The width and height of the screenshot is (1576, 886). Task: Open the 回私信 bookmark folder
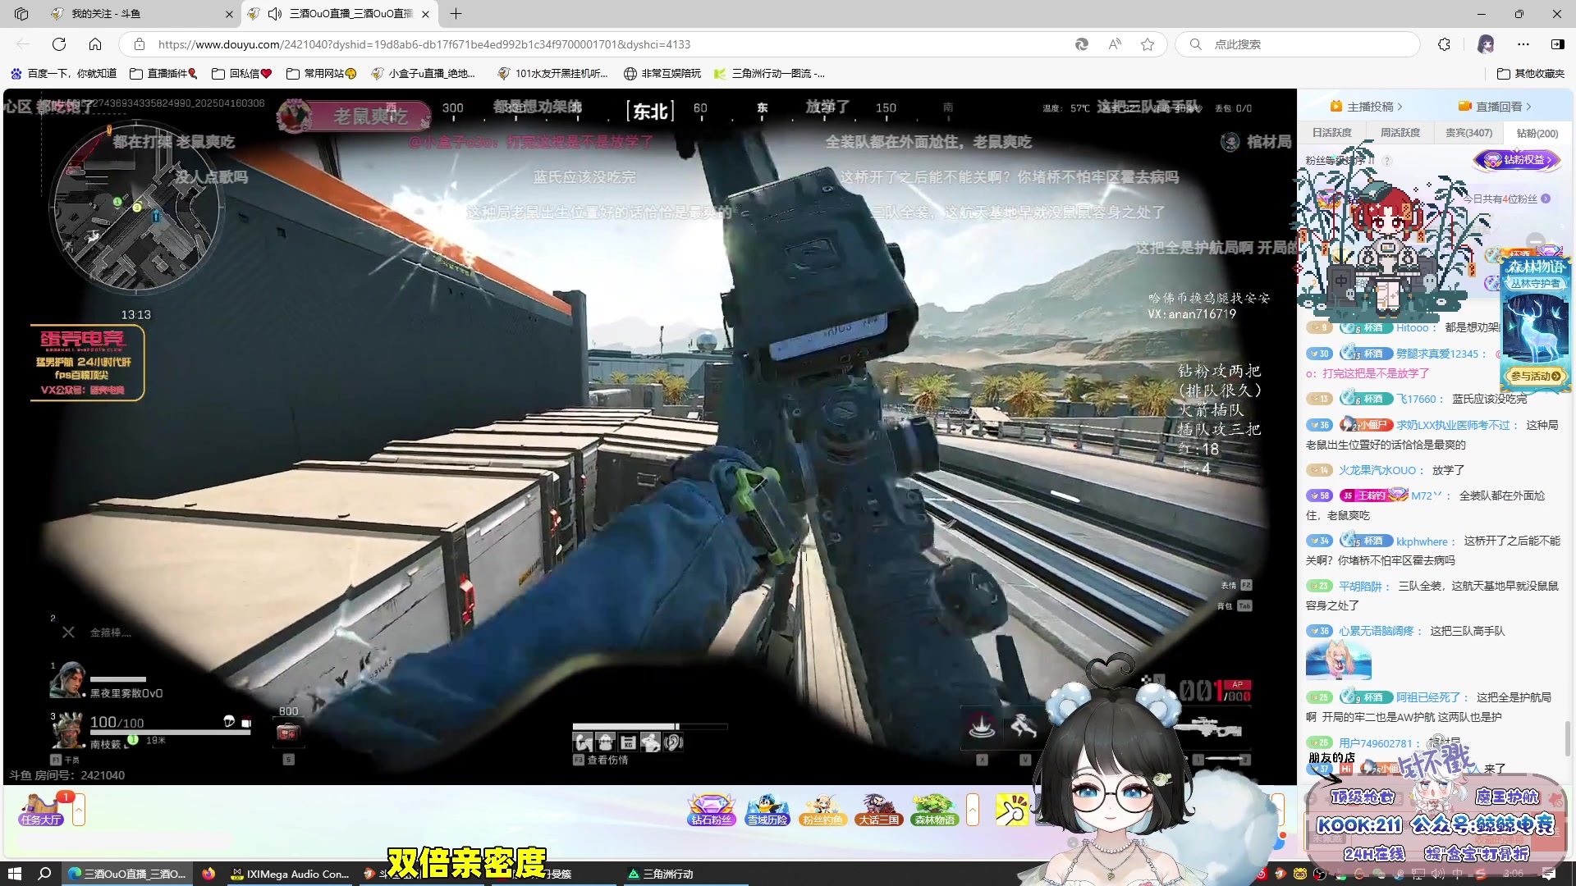click(x=241, y=74)
